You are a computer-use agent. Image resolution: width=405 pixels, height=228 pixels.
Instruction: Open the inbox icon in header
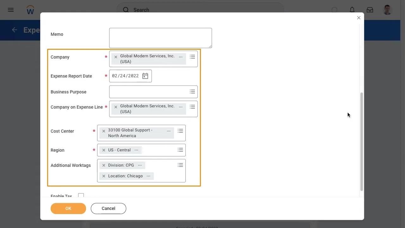click(370, 10)
